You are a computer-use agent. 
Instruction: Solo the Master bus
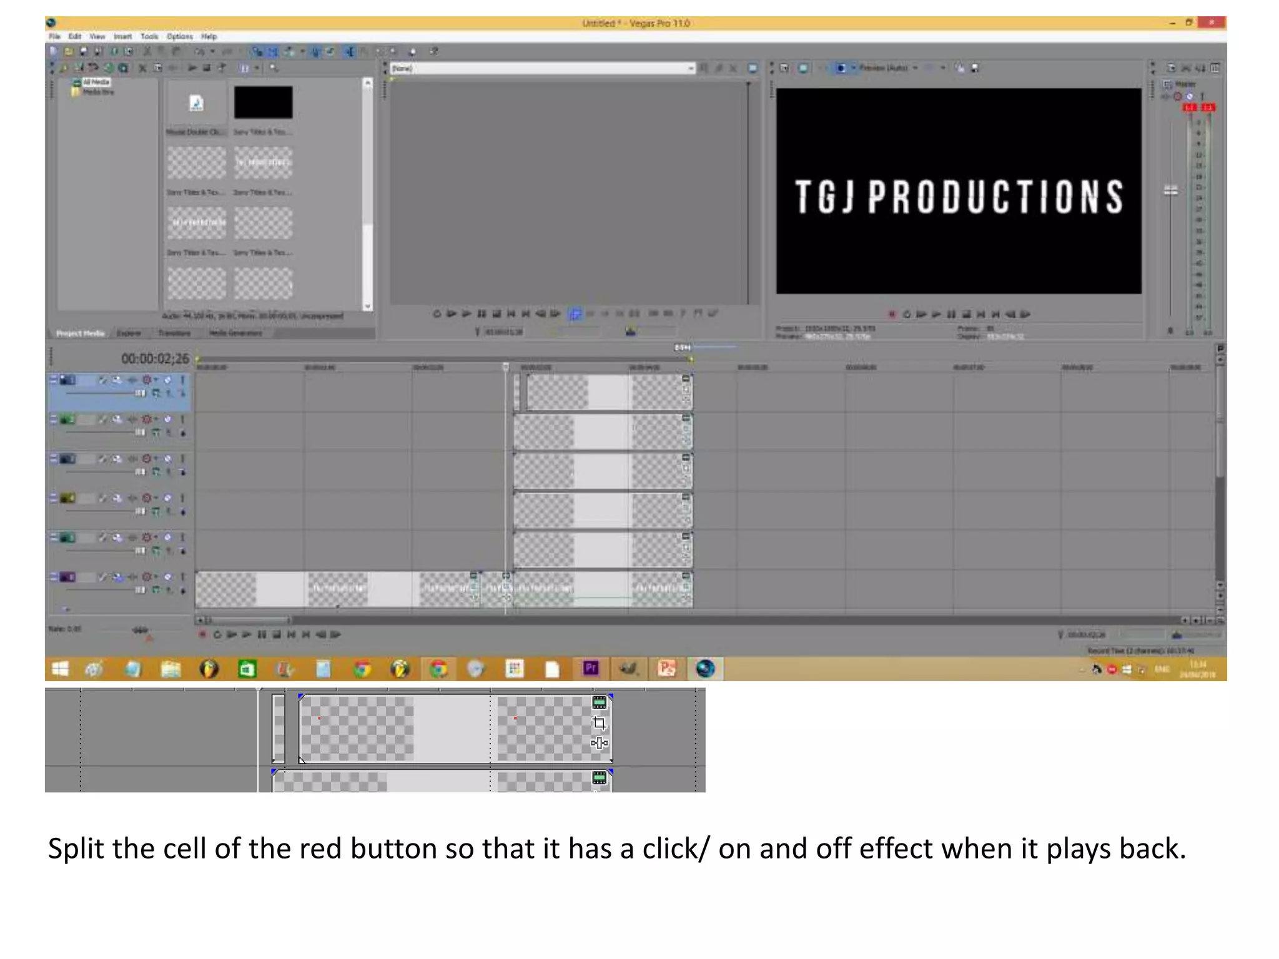pos(1202,97)
